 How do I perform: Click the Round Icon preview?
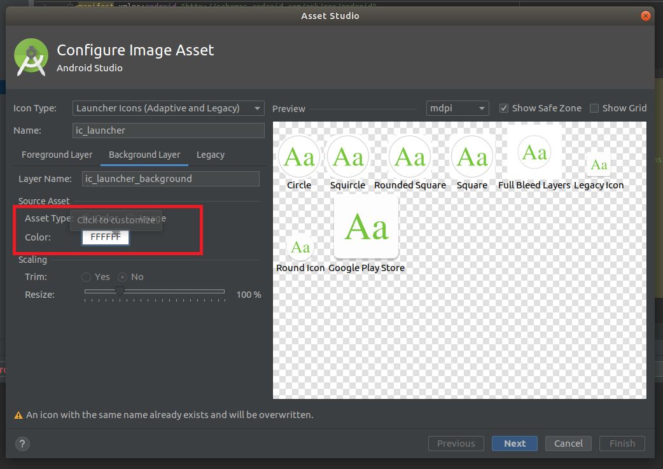300,248
